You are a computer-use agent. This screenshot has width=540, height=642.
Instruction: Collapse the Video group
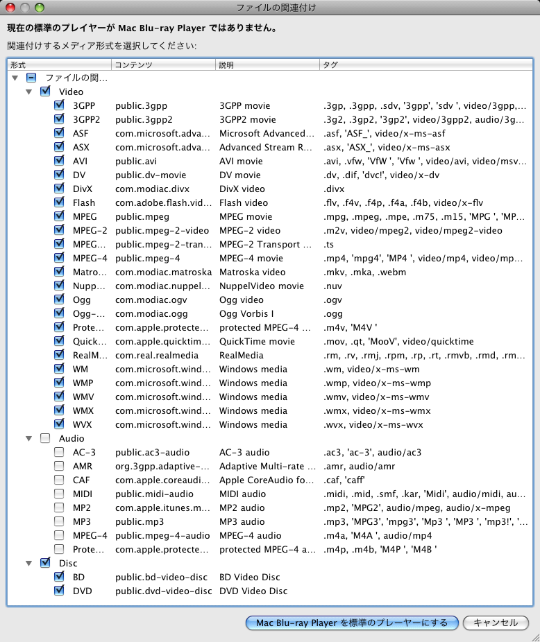(x=28, y=92)
